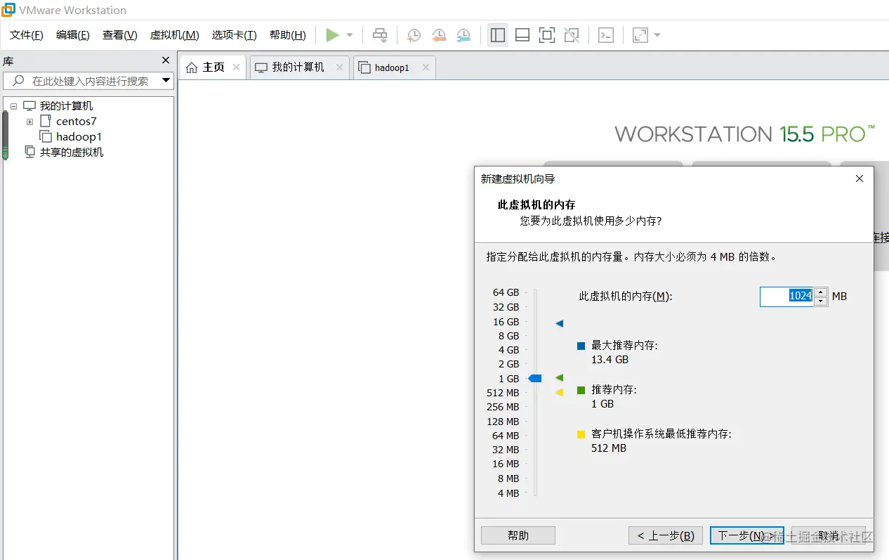Click the 128 MB scale label
Screen dimensions: 889x560
503,422
